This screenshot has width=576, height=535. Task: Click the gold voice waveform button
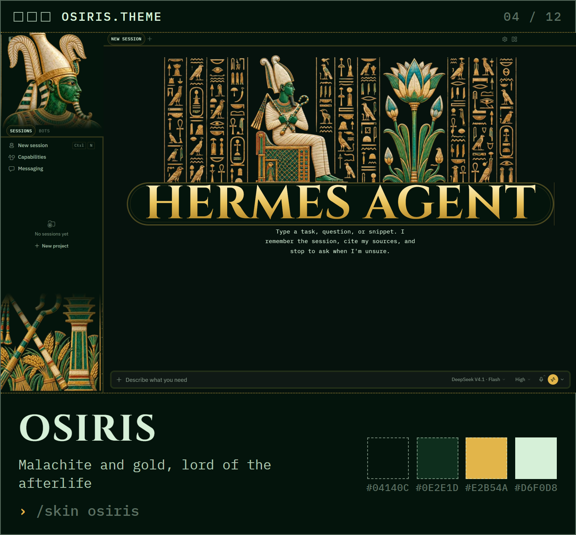[x=553, y=379]
